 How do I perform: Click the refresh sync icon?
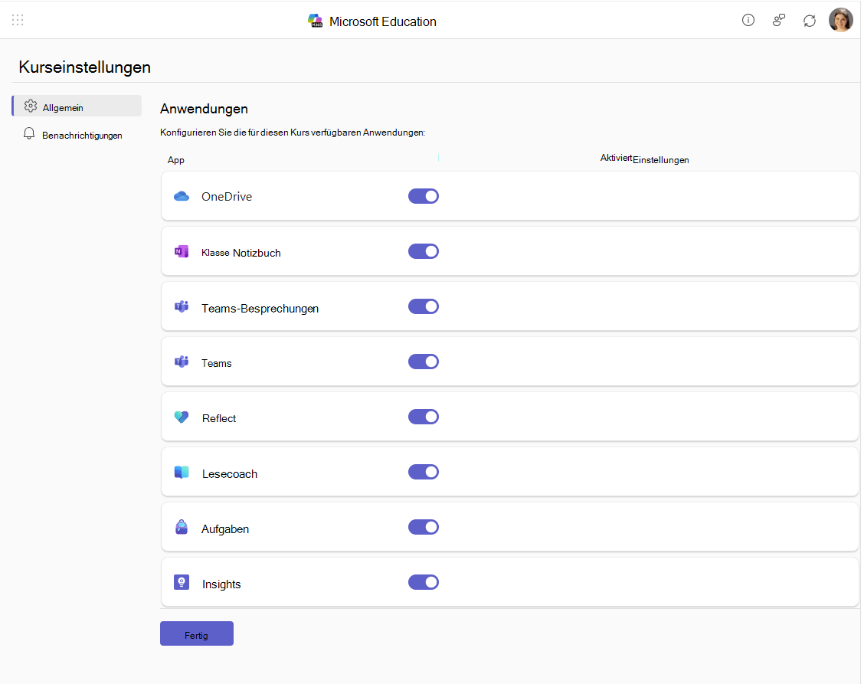click(809, 21)
